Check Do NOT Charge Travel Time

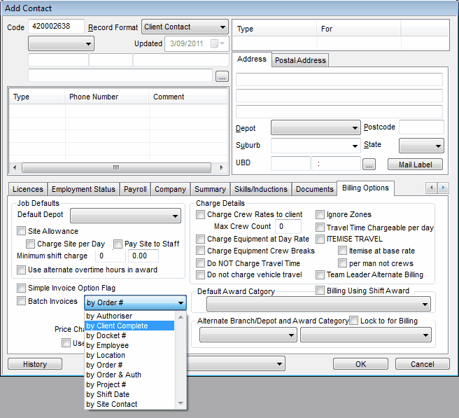(x=201, y=263)
